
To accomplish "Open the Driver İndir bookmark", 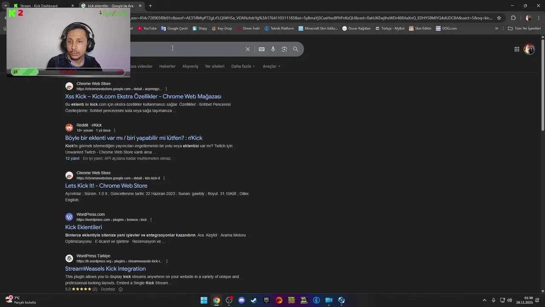I will coord(248,29).
